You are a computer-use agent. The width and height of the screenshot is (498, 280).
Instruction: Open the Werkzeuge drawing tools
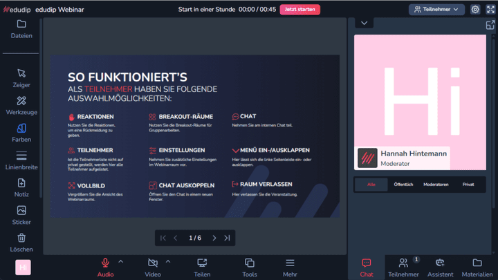point(21,106)
